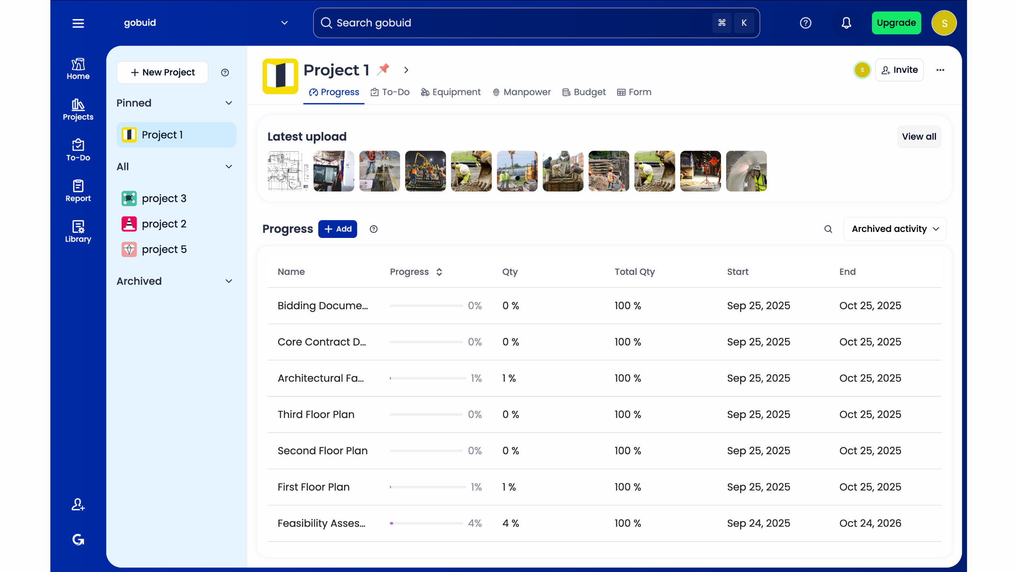Open the three-dot project options menu
The height and width of the screenshot is (572, 1017).
[940, 70]
